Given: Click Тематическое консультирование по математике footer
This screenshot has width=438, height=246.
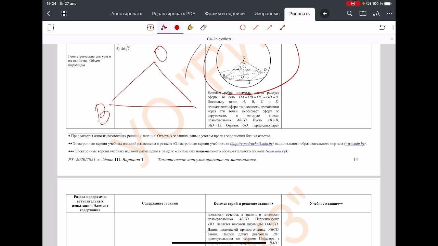Looking at the screenshot, I should pyautogui.click(x=207, y=160).
